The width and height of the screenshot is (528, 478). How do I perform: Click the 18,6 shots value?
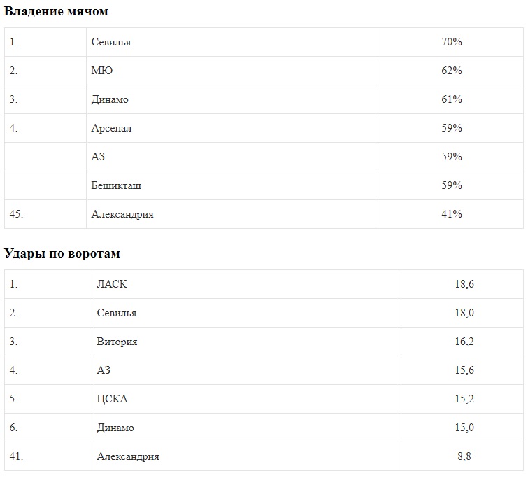(464, 284)
